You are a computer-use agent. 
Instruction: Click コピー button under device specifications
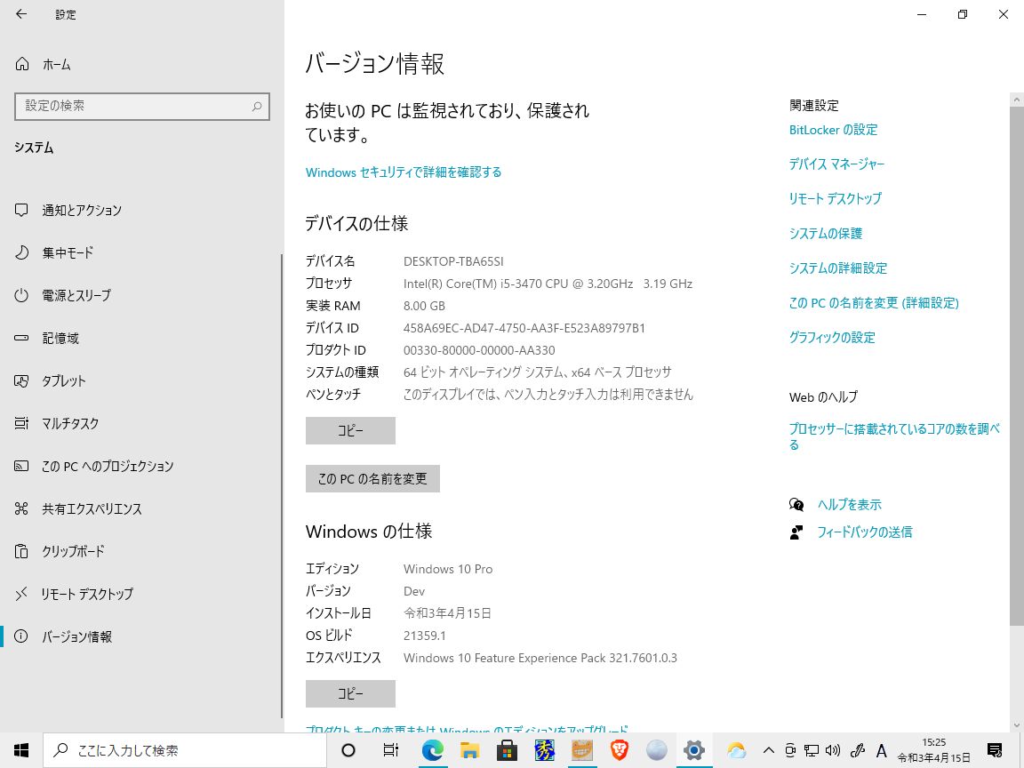(x=351, y=430)
